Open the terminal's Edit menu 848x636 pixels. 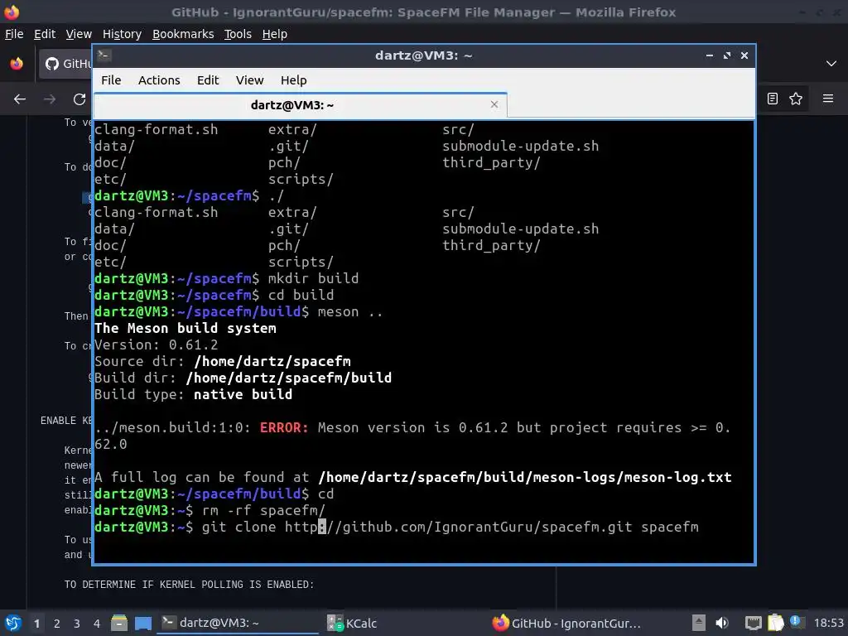click(208, 80)
